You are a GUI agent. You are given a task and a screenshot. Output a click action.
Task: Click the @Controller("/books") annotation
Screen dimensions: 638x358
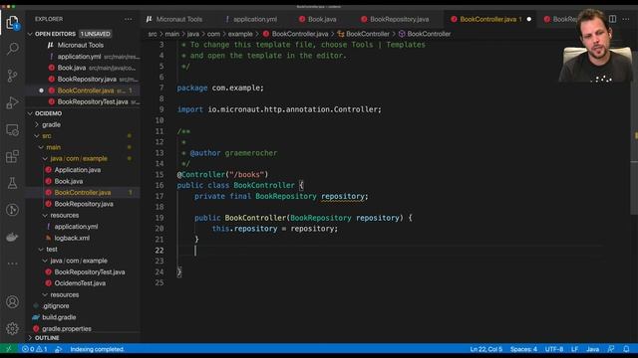click(x=222, y=175)
